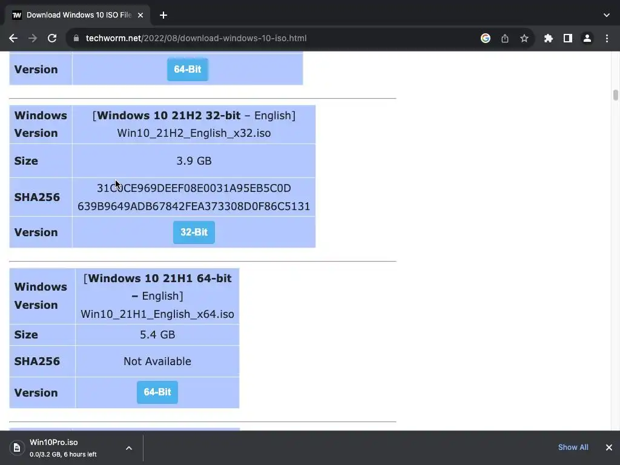The height and width of the screenshot is (465, 620).
Task: Download the 21H2 32-Bit ISO button
Action: pyautogui.click(x=194, y=232)
